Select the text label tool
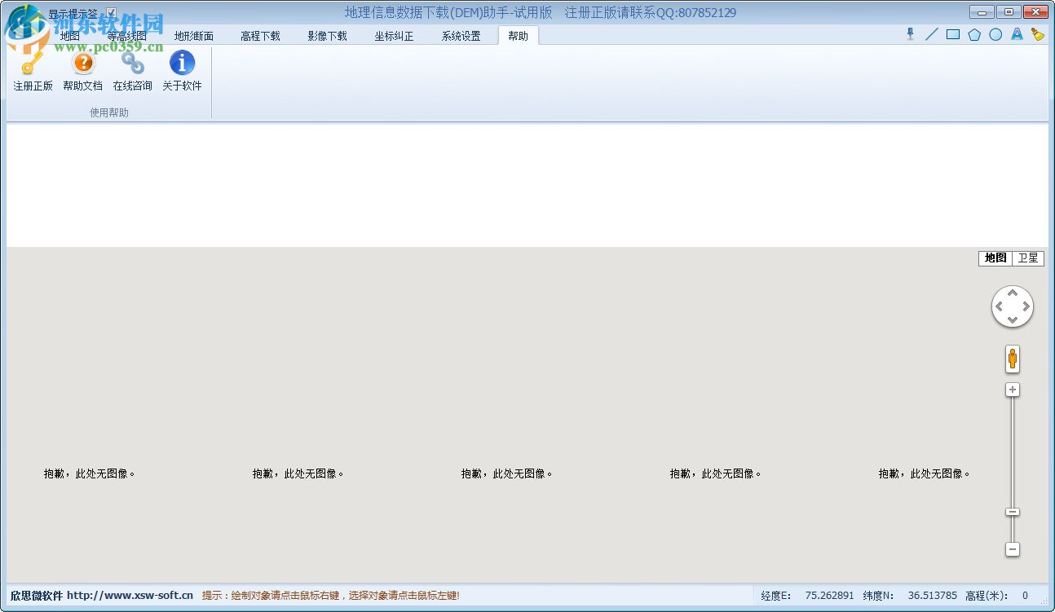The width and height of the screenshot is (1055, 612). (x=1017, y=34)
